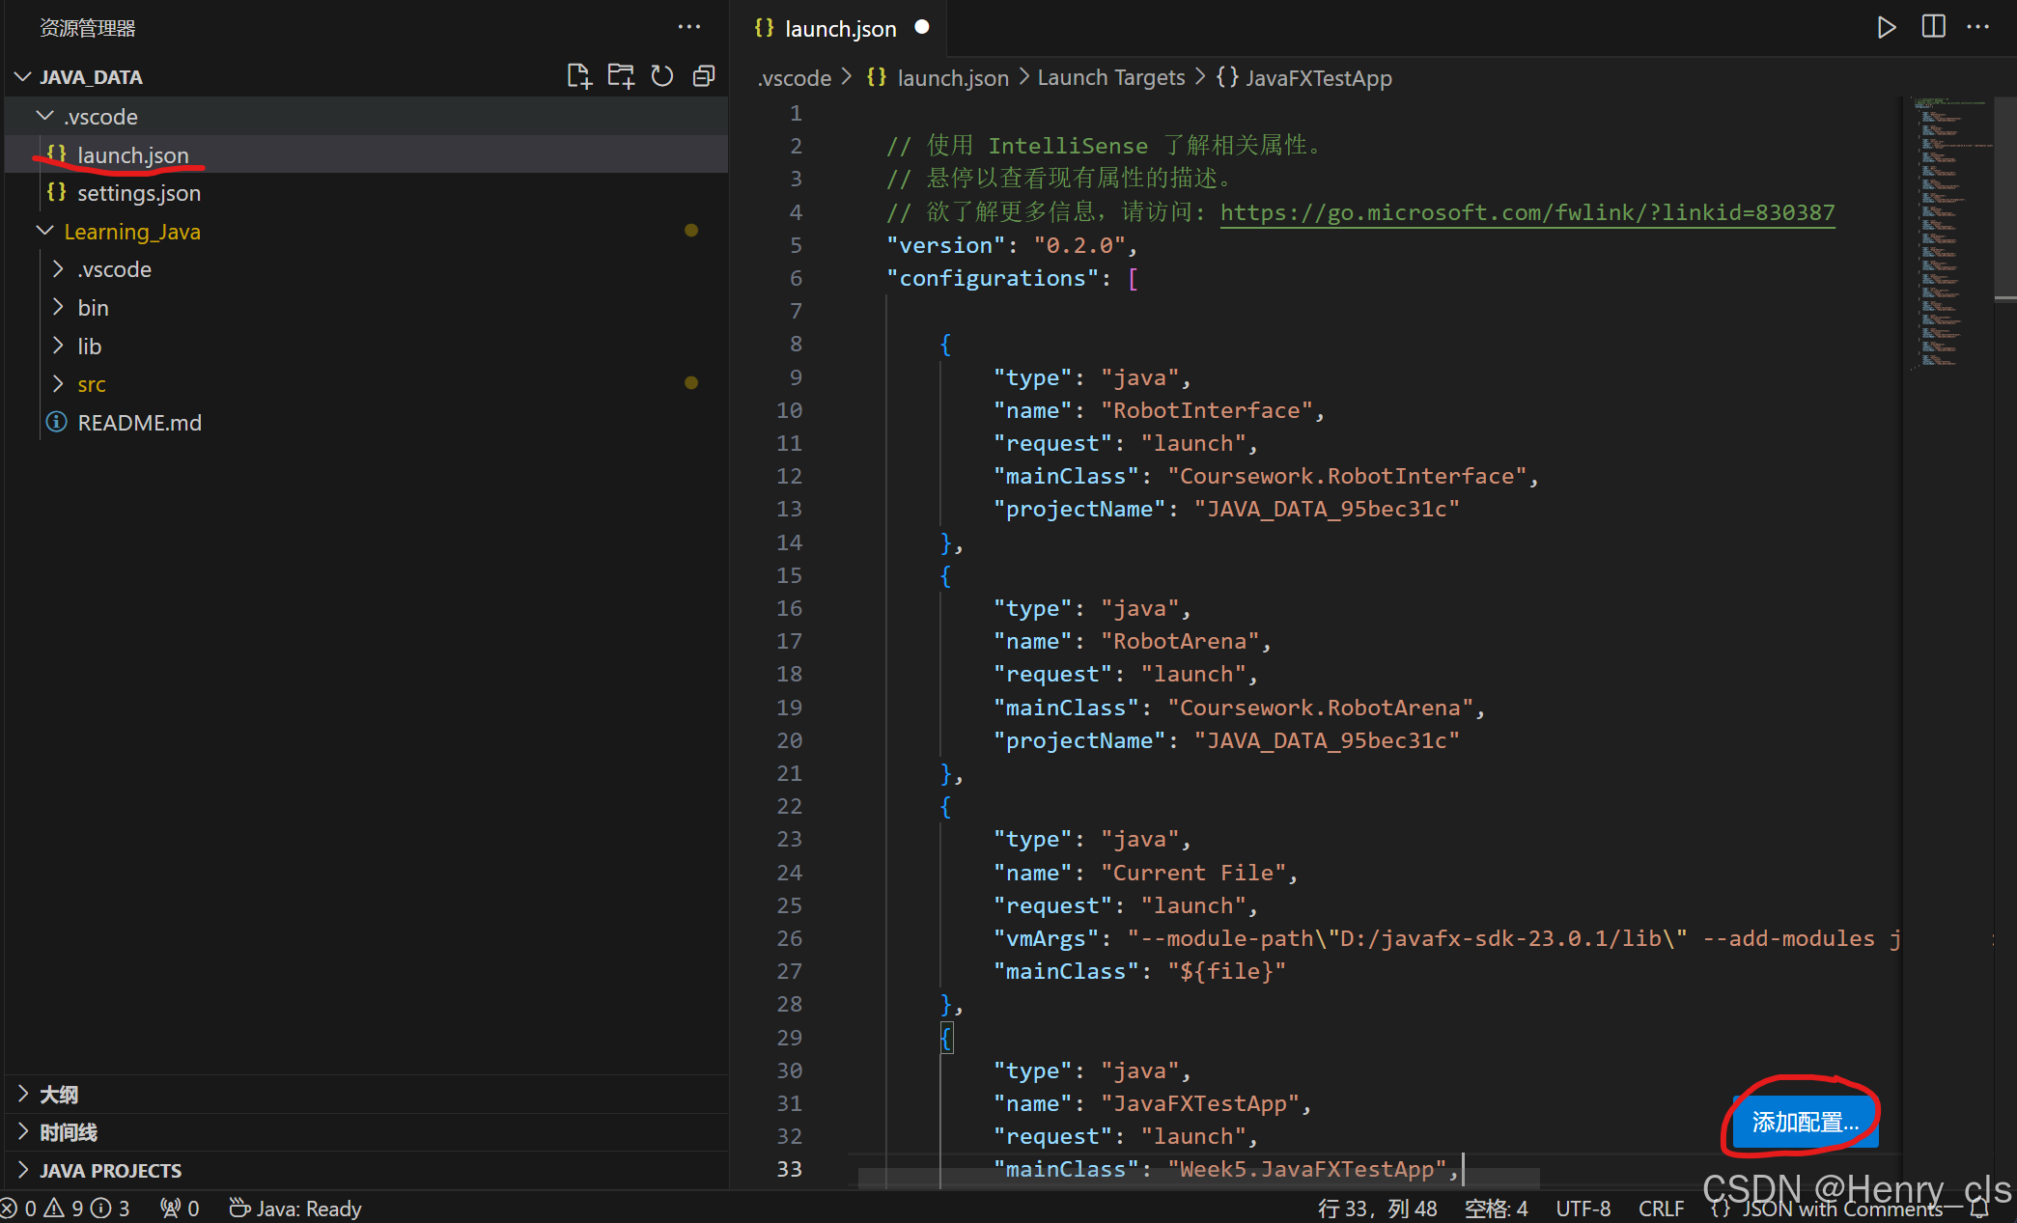
Task: Collapse the Learning_Java folder
Action: (131, 232)
